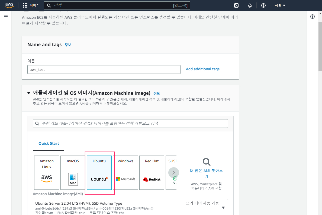Focus the top 검색 search bar
The width and height of the screenshot is (322, 215).
click(117, 5)
